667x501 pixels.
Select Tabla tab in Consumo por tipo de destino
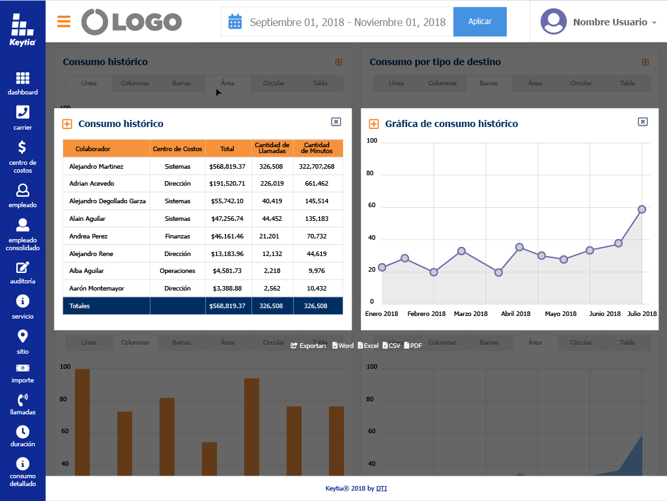tap(627, 83)
